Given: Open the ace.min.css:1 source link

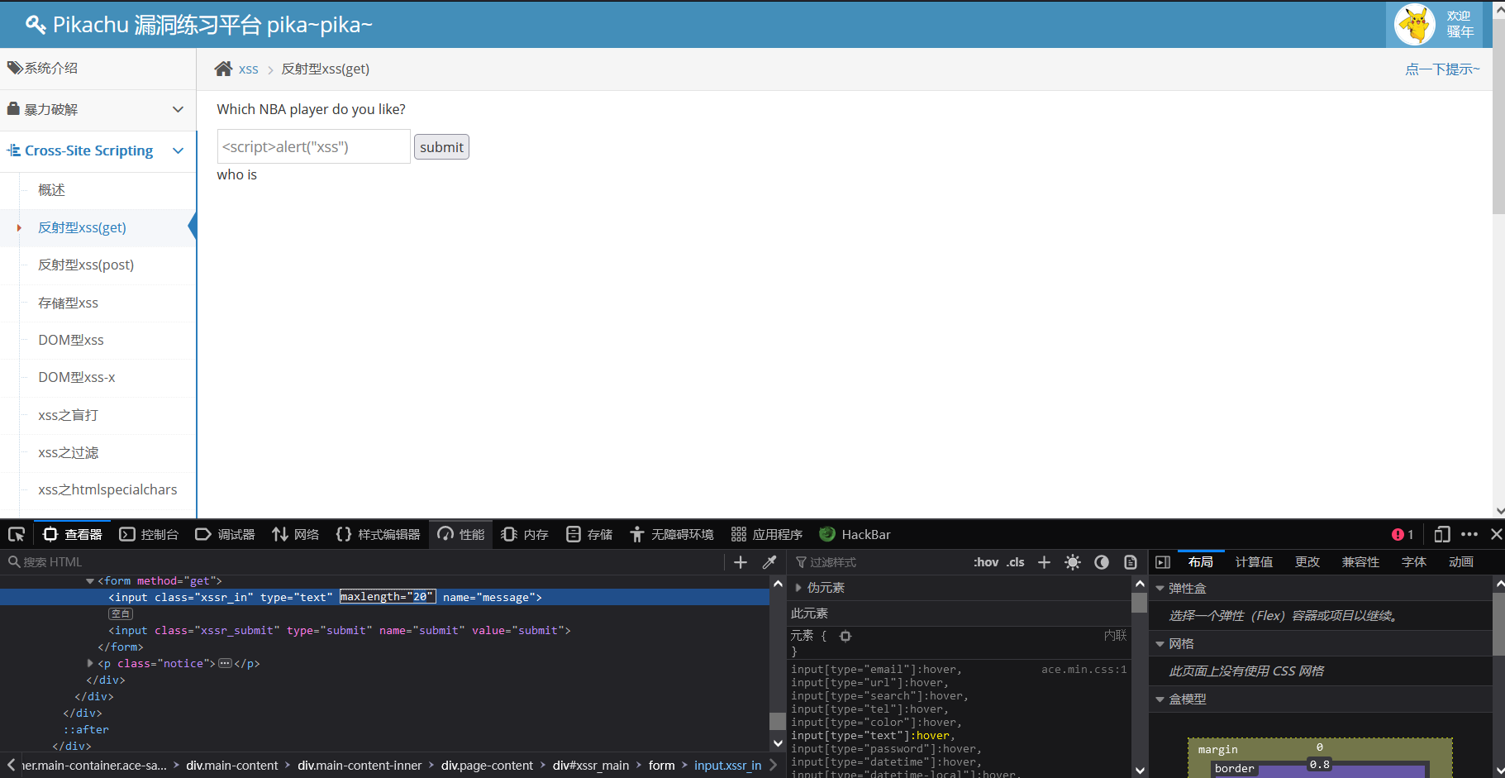Looking at the screenshot, I should (x=1084, y=670).
